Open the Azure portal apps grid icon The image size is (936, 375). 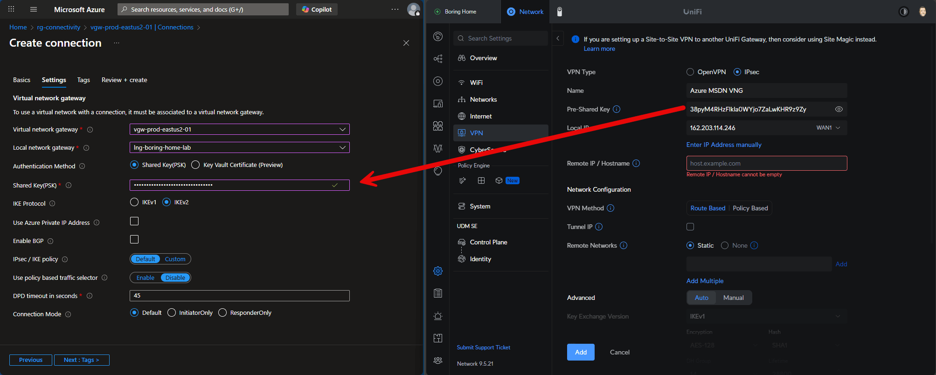click(11, 9)
